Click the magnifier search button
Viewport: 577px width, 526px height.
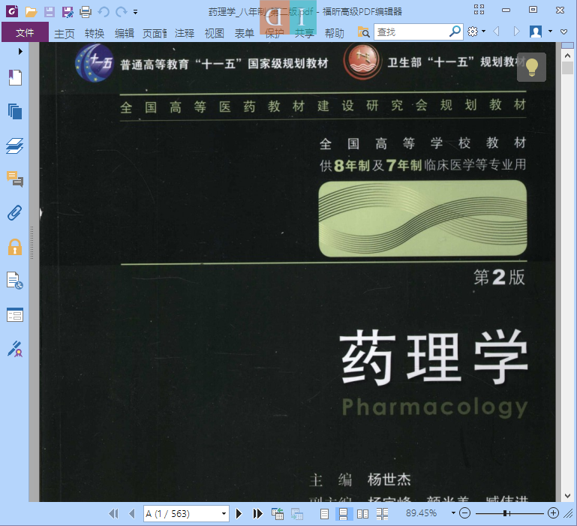(x=455, y=32)
